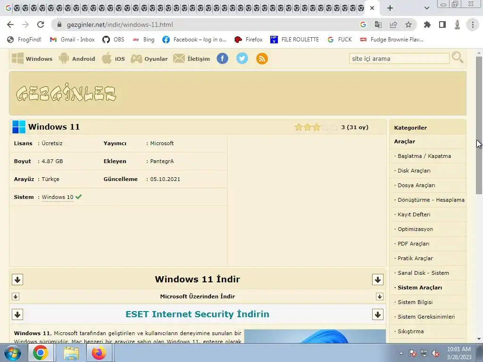Image resolution: width=483 pixels, height=362 pixels.
Task: Open new browser tab with plus
Action: pyautogui.click(x=390, y=8)
